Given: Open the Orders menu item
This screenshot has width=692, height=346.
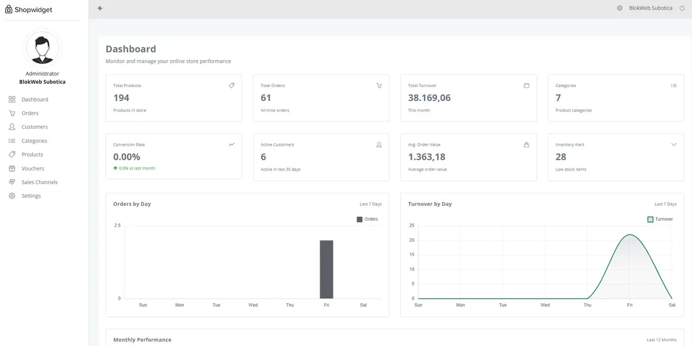Looking at the screenshot, I should coord(30,113).
